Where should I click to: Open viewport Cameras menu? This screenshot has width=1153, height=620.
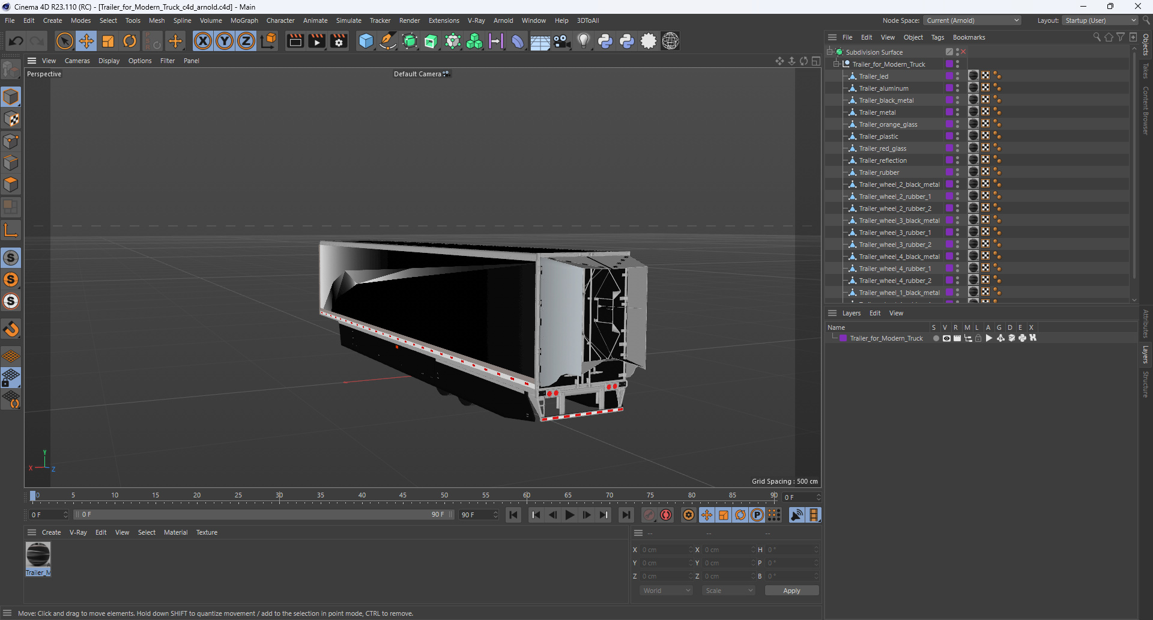[x=77, y=61]
